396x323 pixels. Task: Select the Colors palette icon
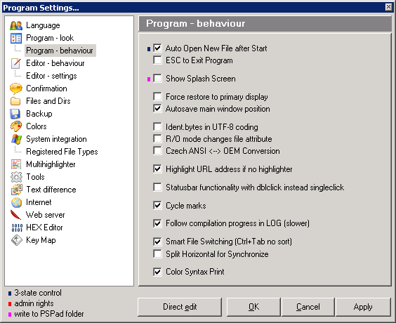[x=16, y=126]
